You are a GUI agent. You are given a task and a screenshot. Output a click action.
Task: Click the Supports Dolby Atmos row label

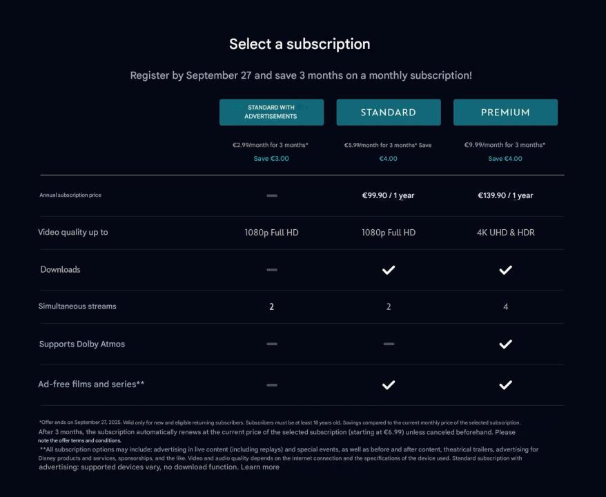pos(82,344)
